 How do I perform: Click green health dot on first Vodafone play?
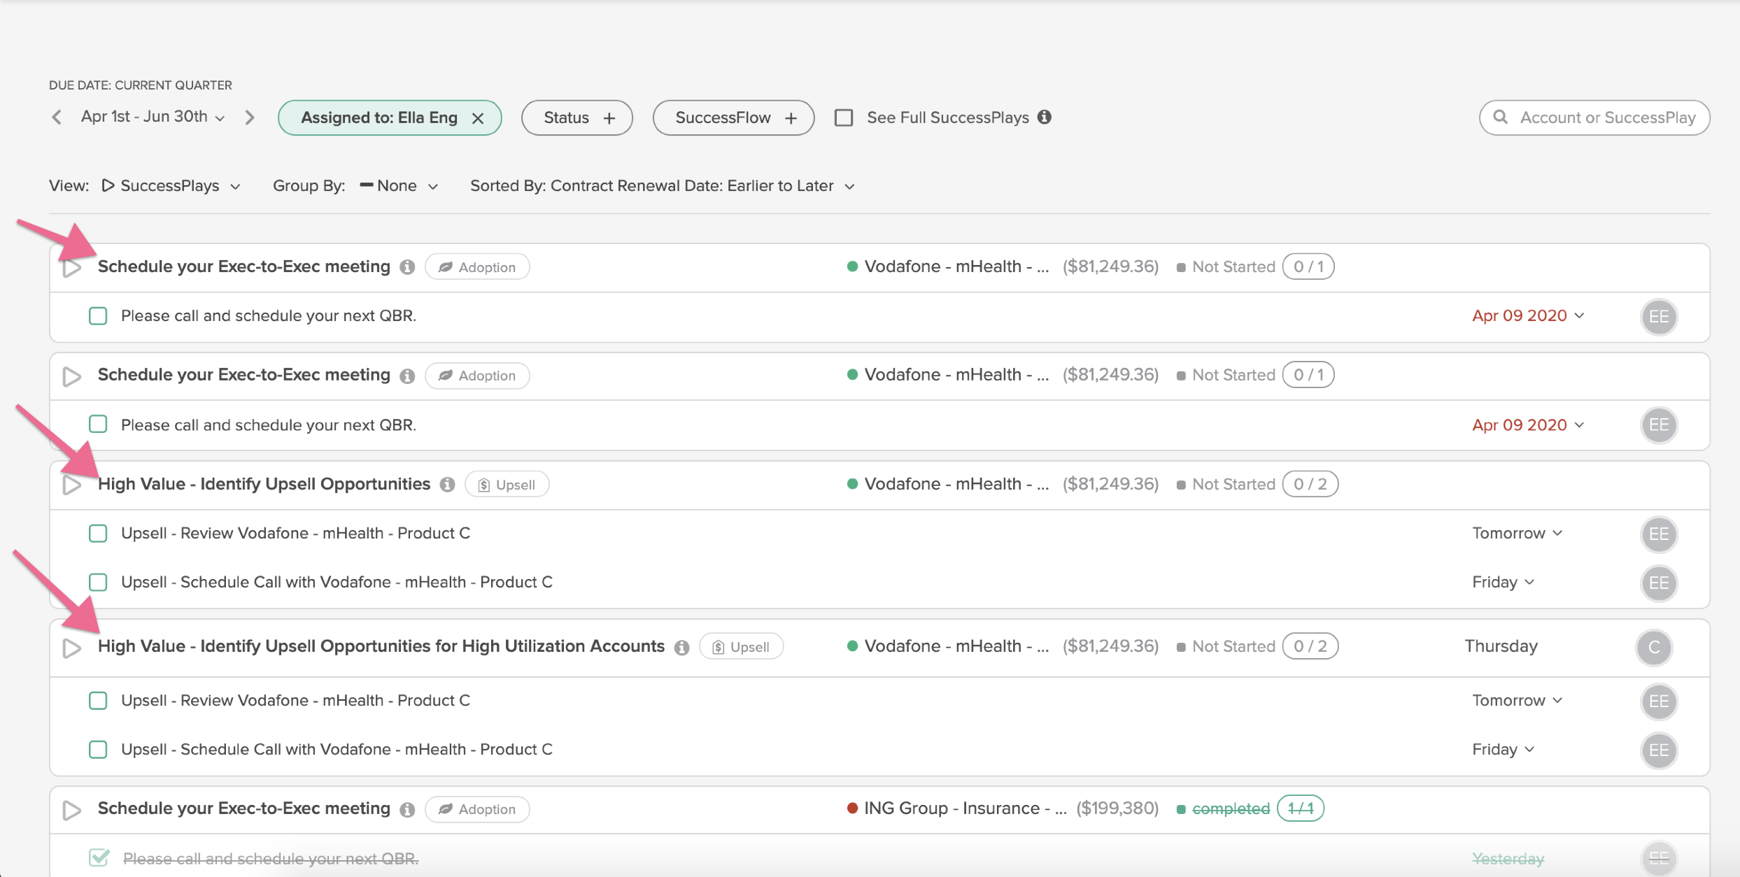click(x=852, y=266)
